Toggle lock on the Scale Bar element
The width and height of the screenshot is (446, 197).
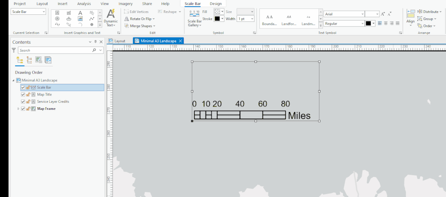pos(28,88)
